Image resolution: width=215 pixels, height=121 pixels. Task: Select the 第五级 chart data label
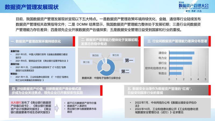pos(115,55)
